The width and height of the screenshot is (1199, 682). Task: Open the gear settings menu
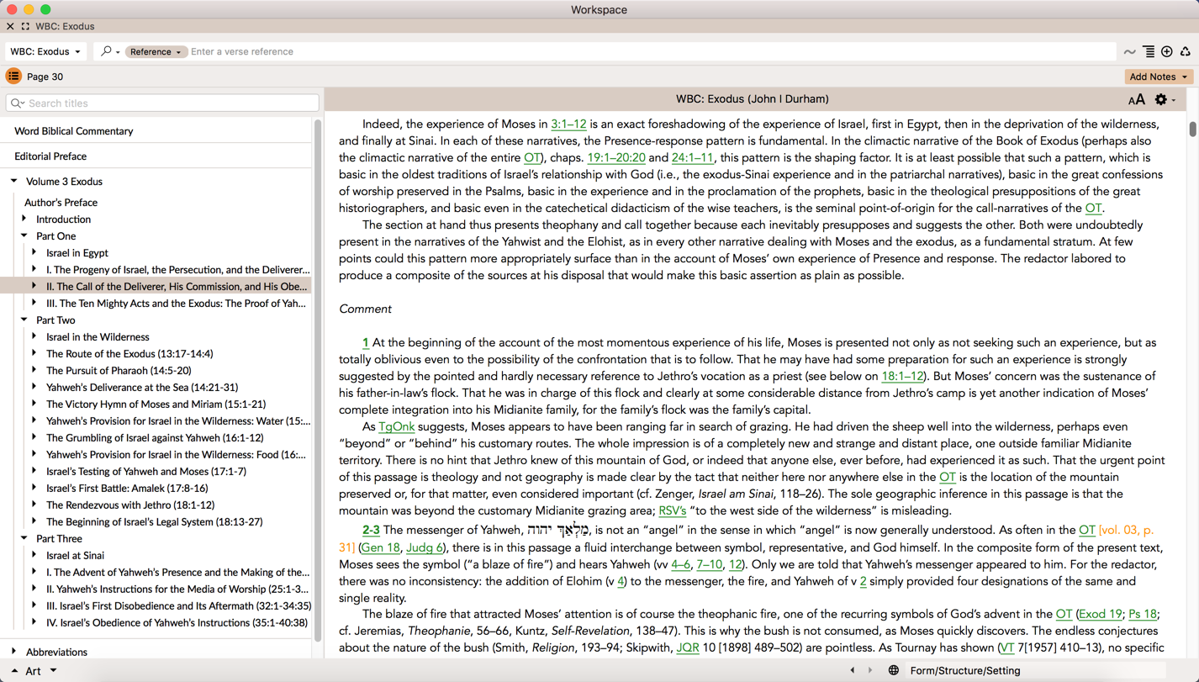click(1165, 99)
